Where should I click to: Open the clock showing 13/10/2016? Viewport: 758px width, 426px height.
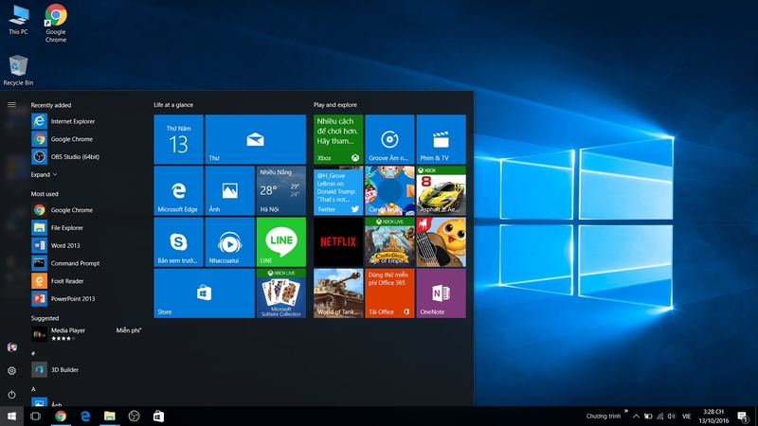[x=713, y=417]
